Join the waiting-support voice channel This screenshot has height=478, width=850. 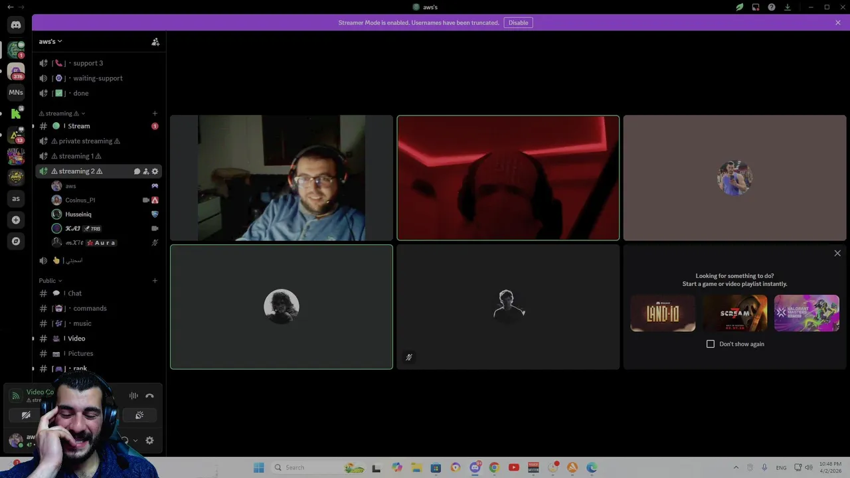coord(98,78)
